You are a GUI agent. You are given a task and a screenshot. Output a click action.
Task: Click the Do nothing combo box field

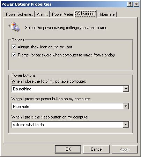tap(68, 89)
